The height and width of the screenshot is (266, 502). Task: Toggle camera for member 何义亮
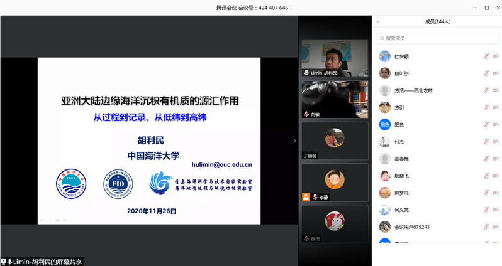click(495, 210)
